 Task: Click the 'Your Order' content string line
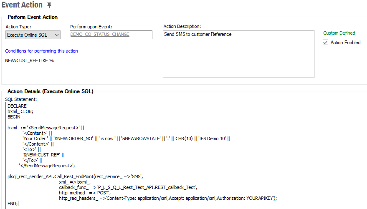click(125, 138)
